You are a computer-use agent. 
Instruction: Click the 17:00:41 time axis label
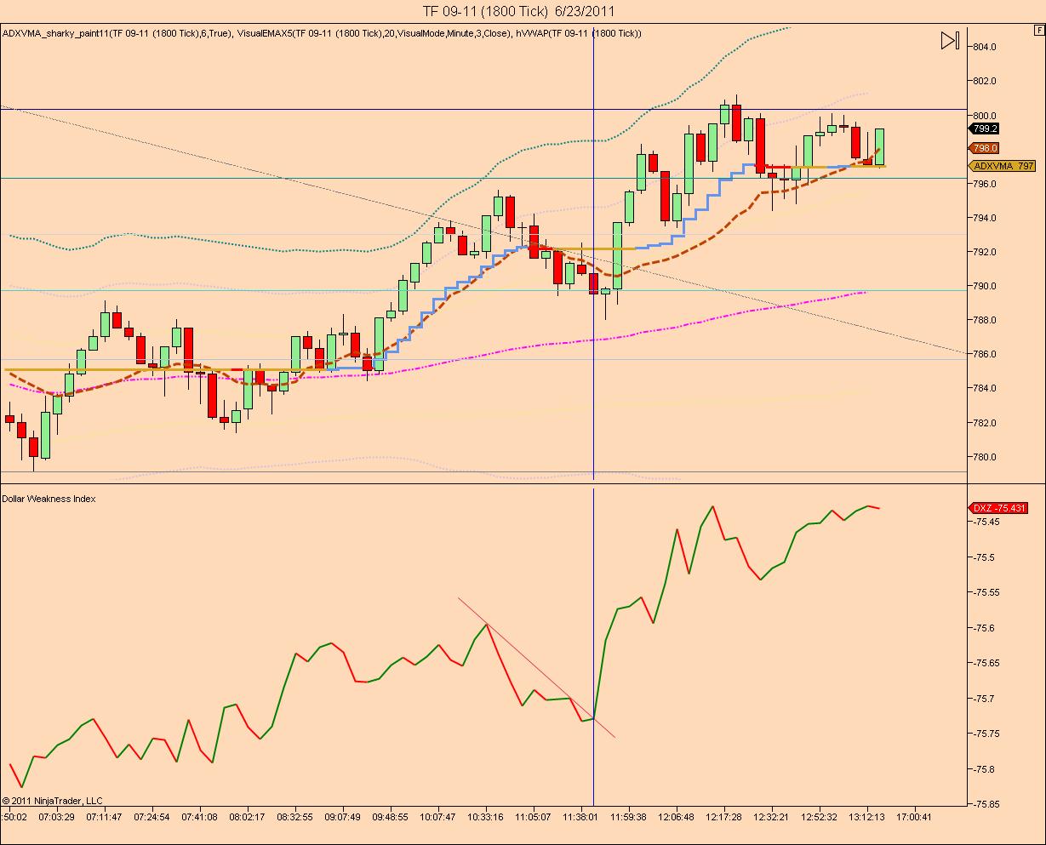[914, 817]
